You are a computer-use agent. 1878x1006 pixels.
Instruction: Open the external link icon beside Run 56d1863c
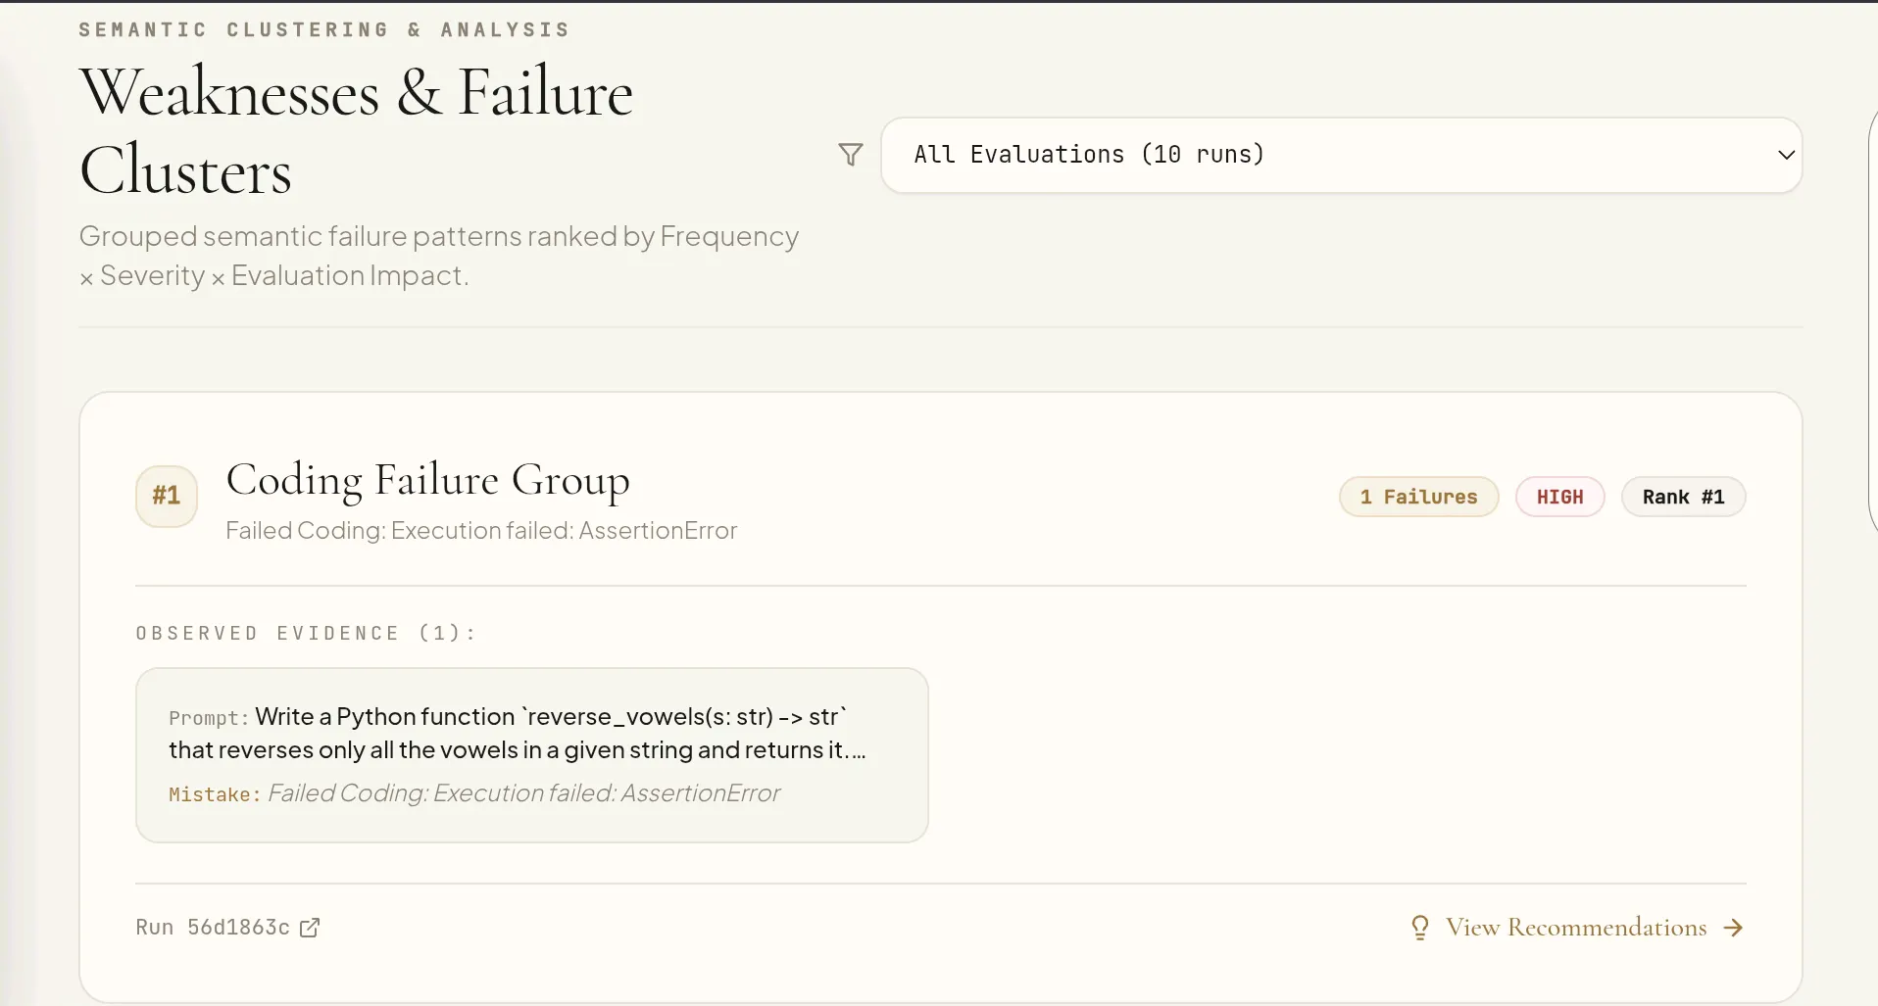coord(310,928)
